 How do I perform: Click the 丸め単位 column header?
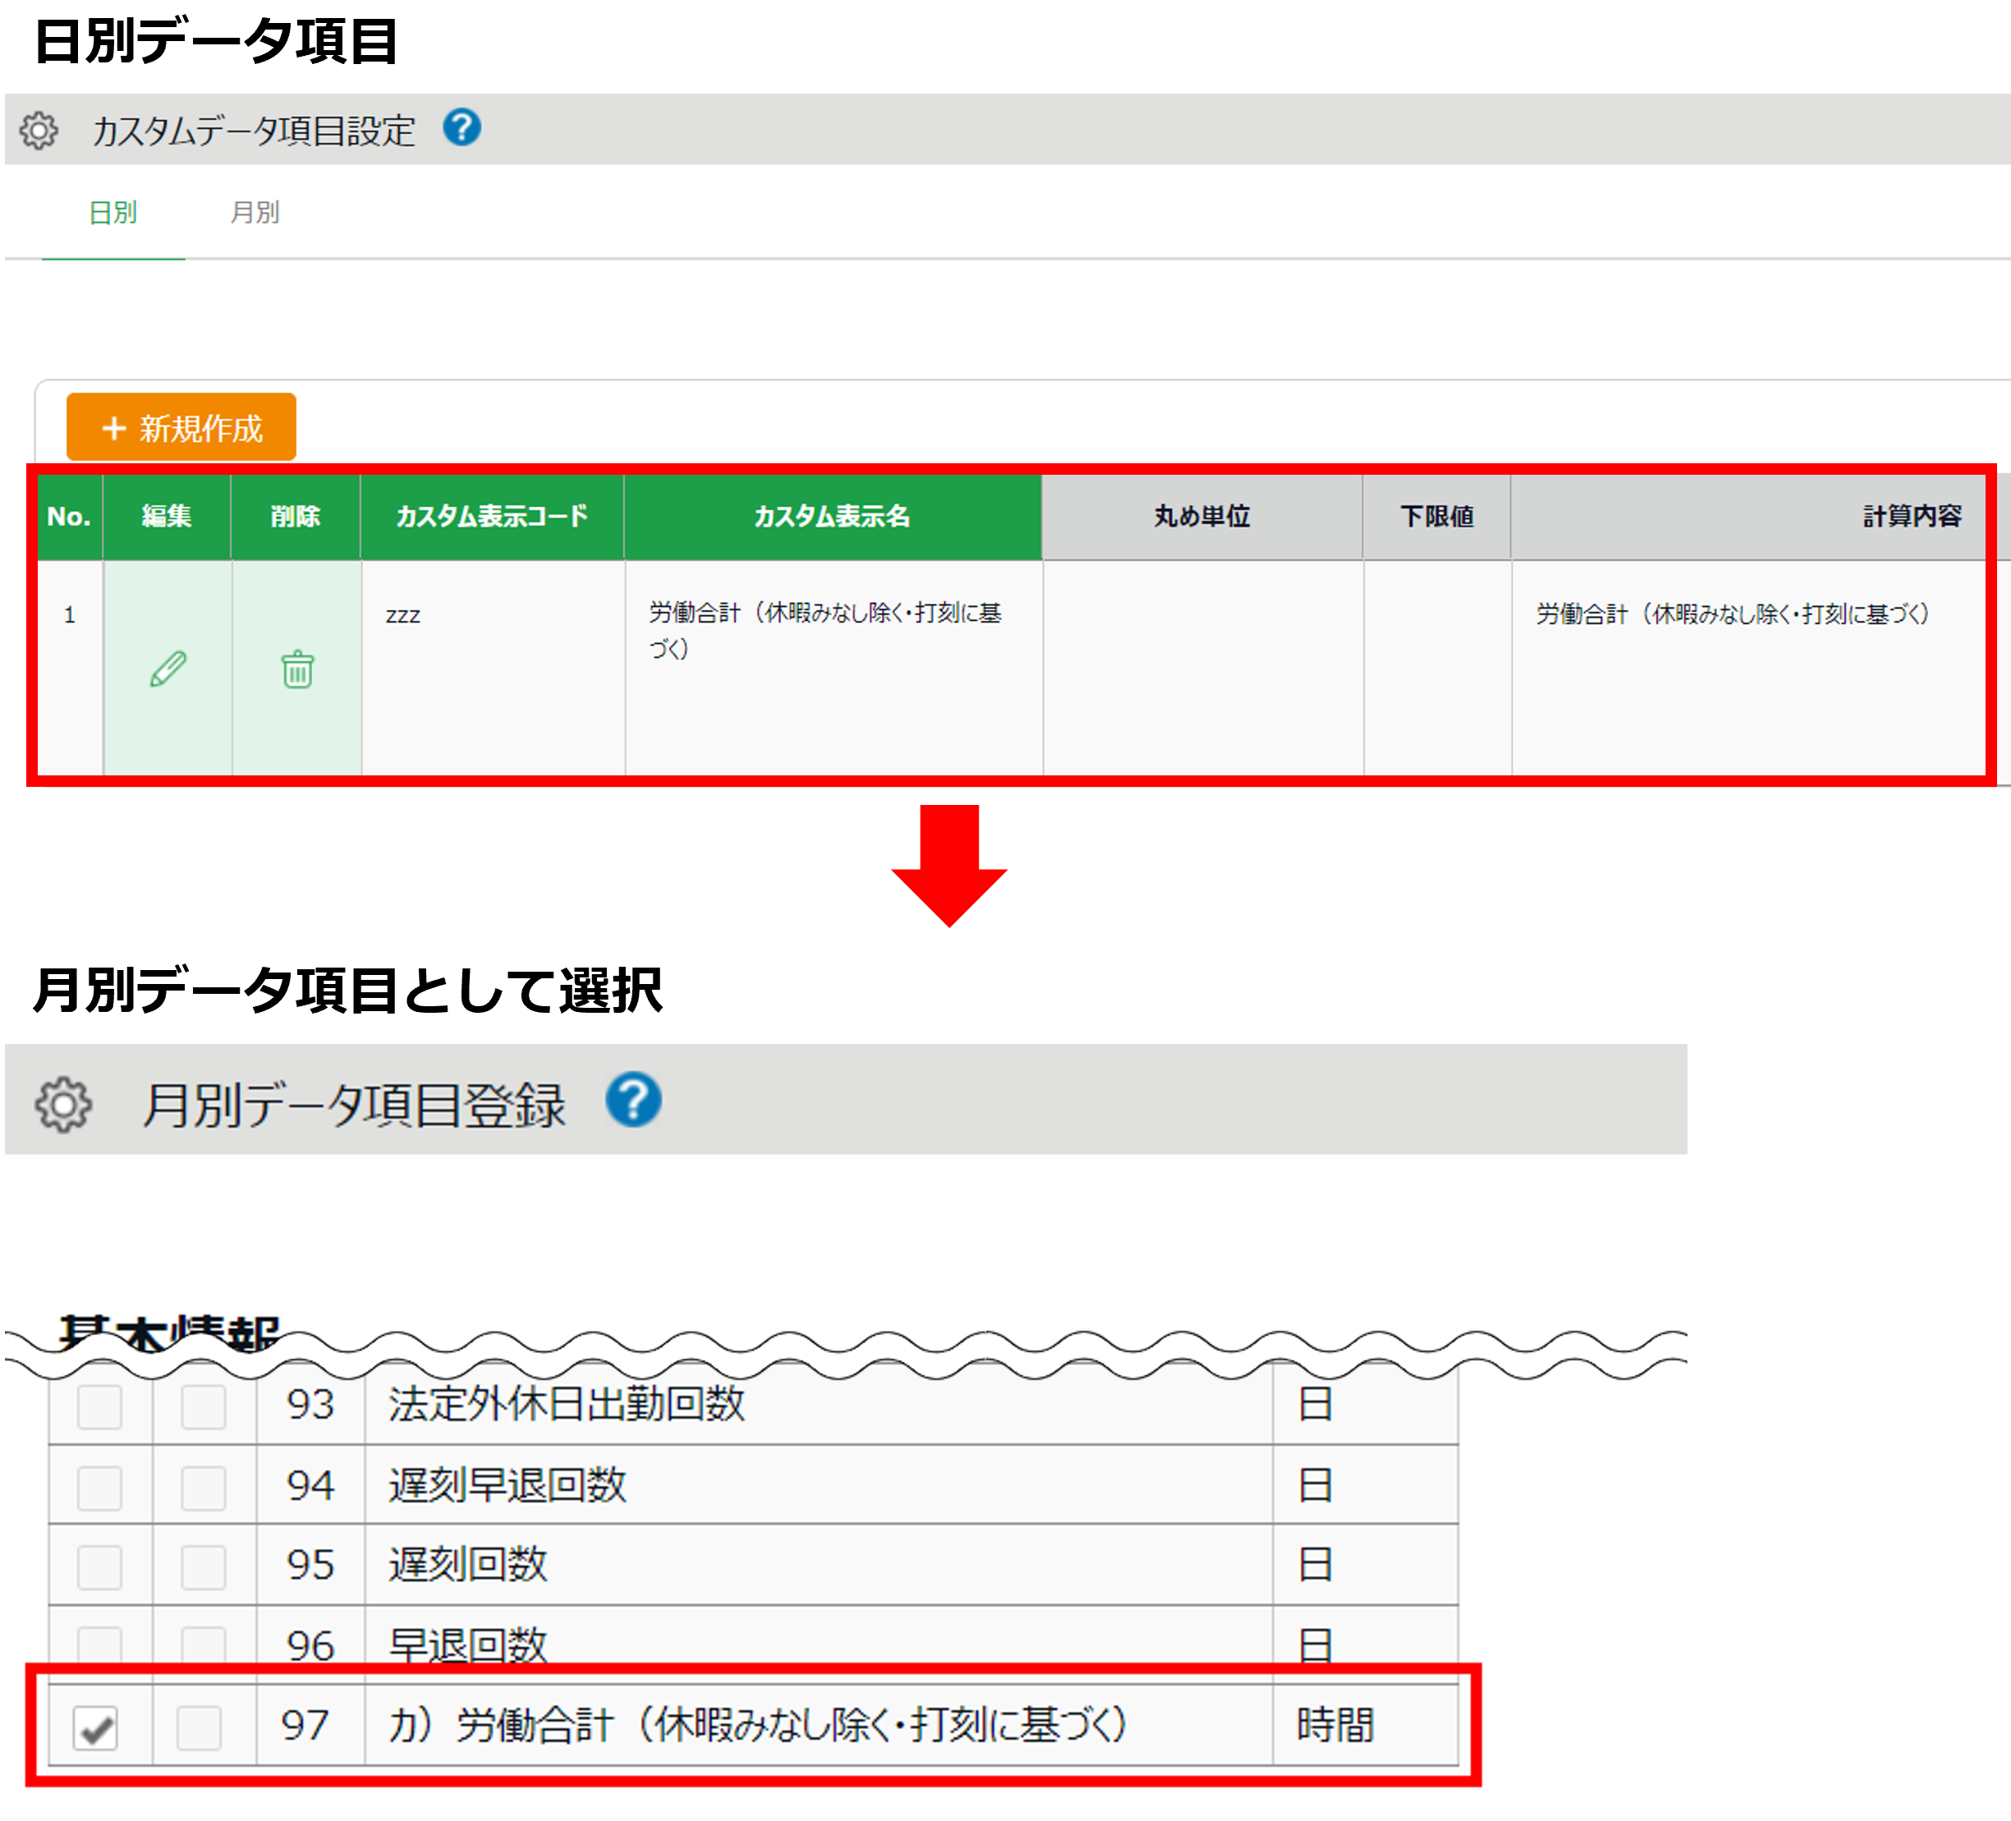pyautogui.click(x=1201, y=516)
